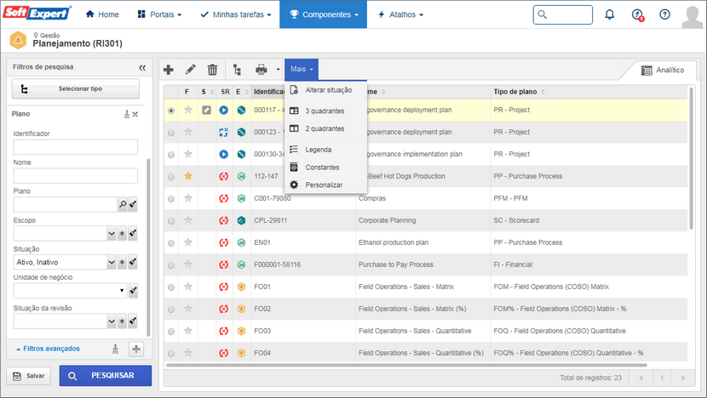Image resolution: width=707 pixels, height=398 pixels.
Task: Select radio button for C001-79080
Action: 171,199
